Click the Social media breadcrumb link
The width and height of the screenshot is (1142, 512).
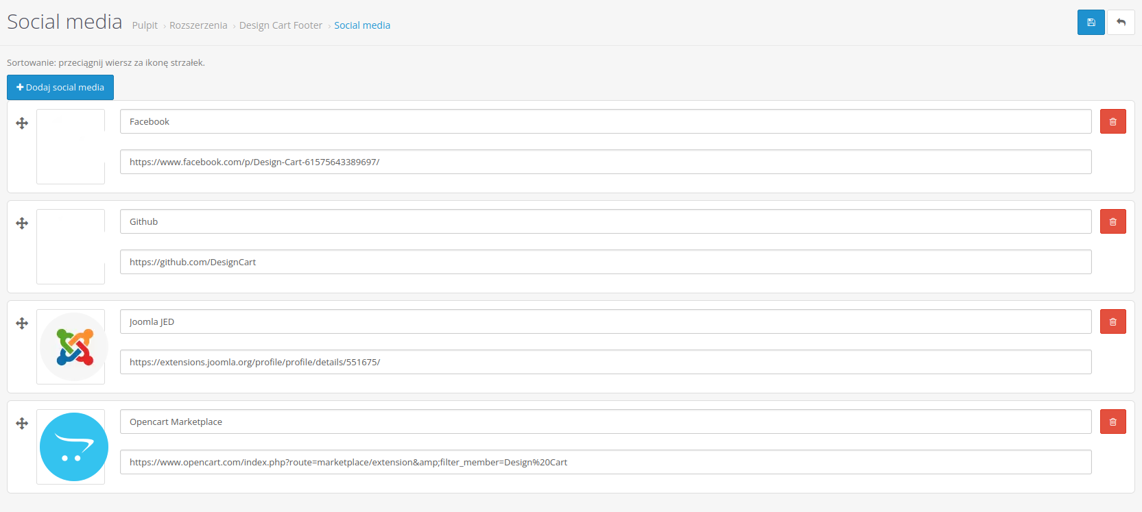pos(362,25)
